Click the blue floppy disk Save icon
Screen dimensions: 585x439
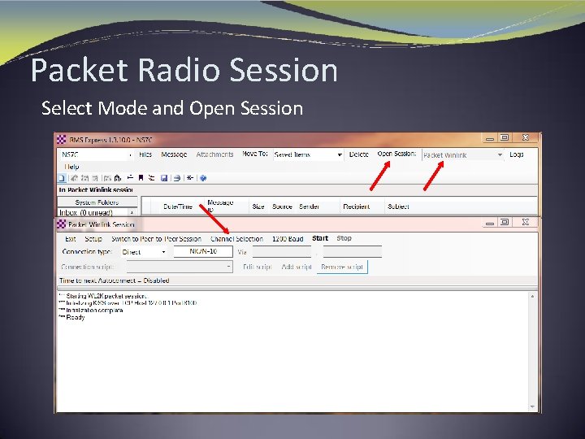click(164, 178)
